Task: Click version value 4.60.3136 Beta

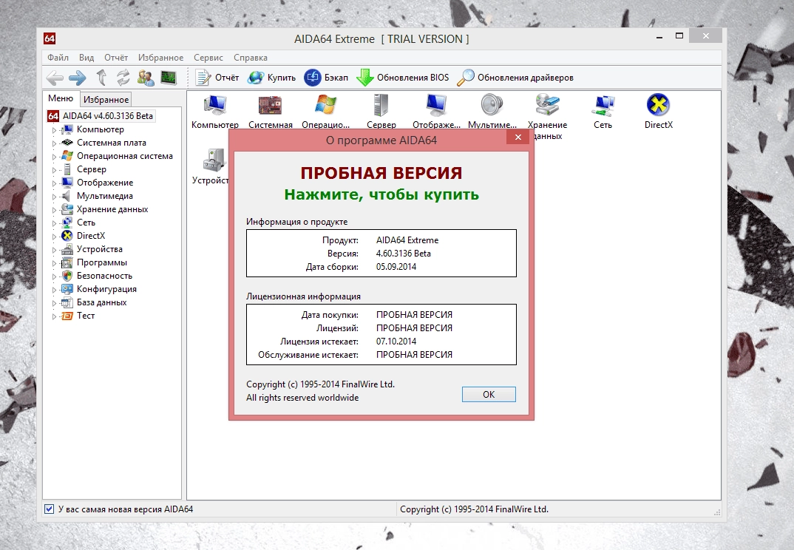Action: (x=404, y=254)
